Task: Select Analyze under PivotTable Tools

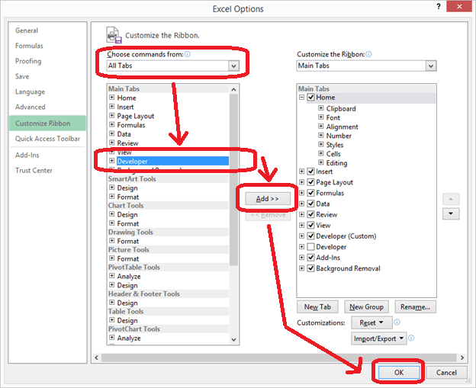Action: tap(129, 277)
